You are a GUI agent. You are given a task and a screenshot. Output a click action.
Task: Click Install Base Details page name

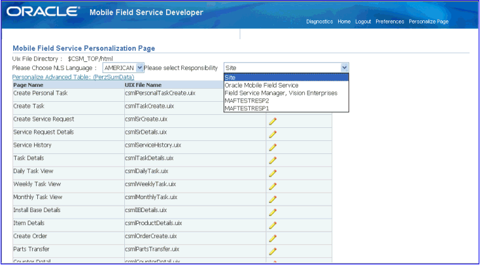37,210
